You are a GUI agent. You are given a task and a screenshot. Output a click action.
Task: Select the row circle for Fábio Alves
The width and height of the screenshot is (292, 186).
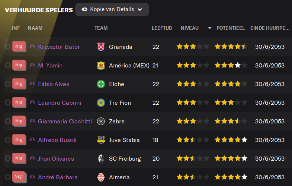[8, 84]
